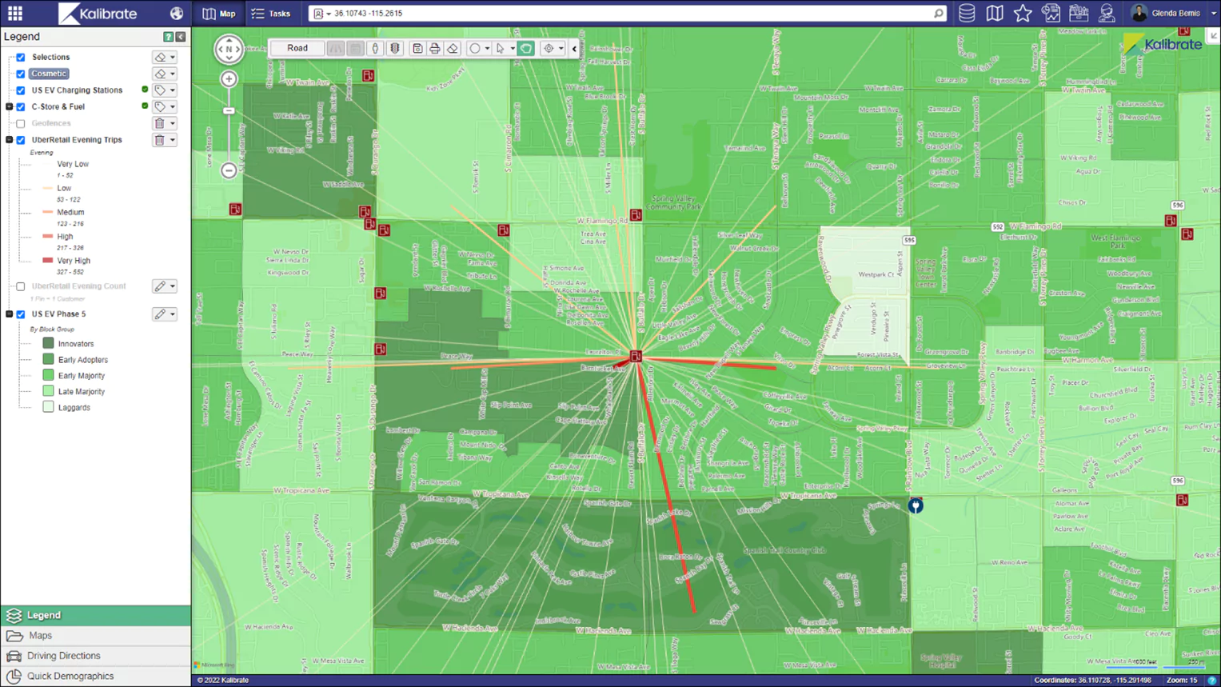This screenshot has height=687, width=1221.
Task: Click the save map icon
Action: 417,49
